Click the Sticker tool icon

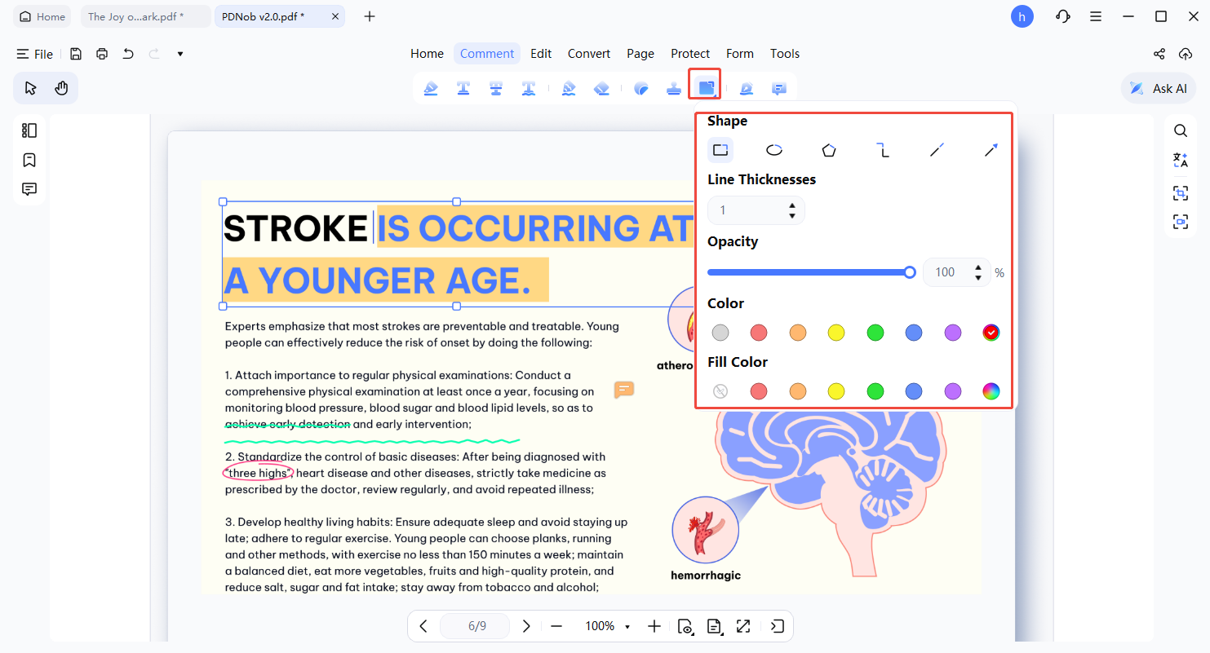point(641,88)
